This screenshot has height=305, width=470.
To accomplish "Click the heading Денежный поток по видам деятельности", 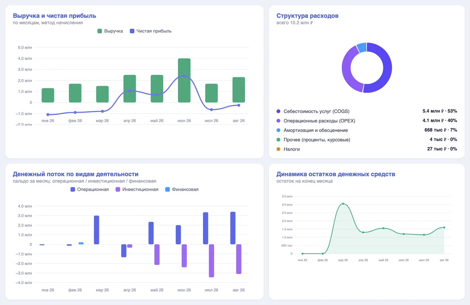I will click(x=76, y=174).
